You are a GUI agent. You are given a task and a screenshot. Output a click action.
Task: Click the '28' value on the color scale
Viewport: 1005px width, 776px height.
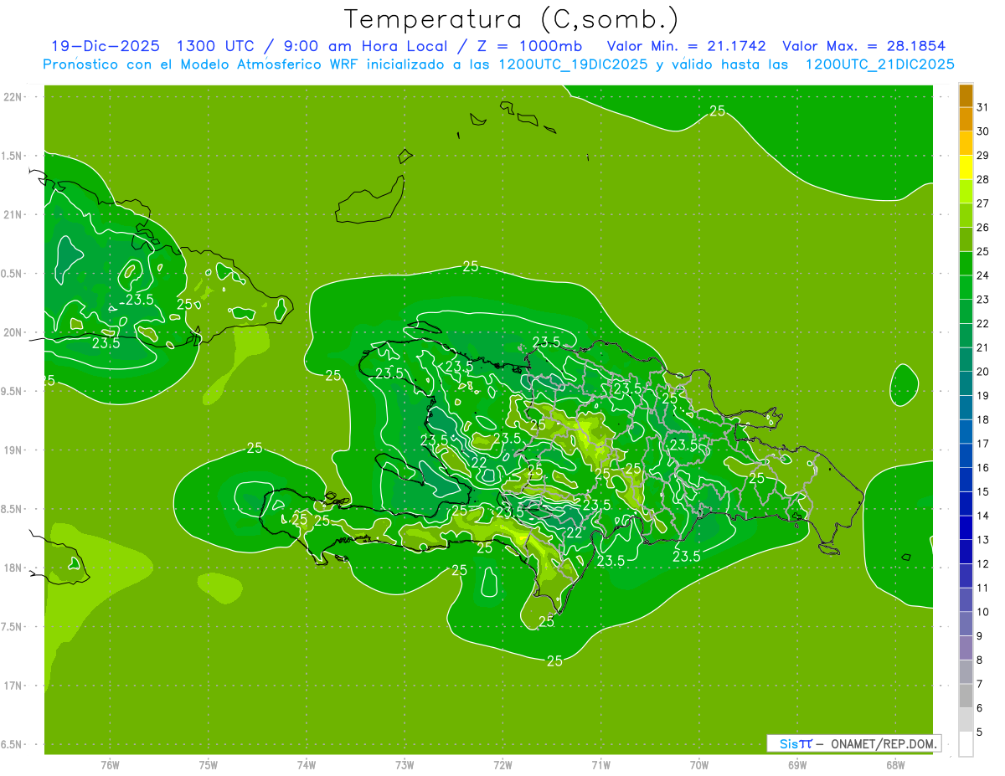pyautogui.click(x=982, y=179)
